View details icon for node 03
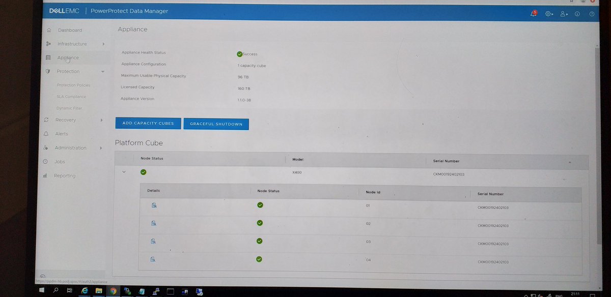Screen dimensions: 611x297 [153, 241]
